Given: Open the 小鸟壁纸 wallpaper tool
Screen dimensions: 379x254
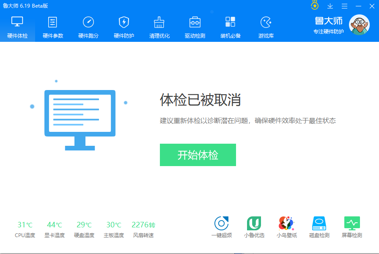Looking at the screenshot, I should pos(286,227).
